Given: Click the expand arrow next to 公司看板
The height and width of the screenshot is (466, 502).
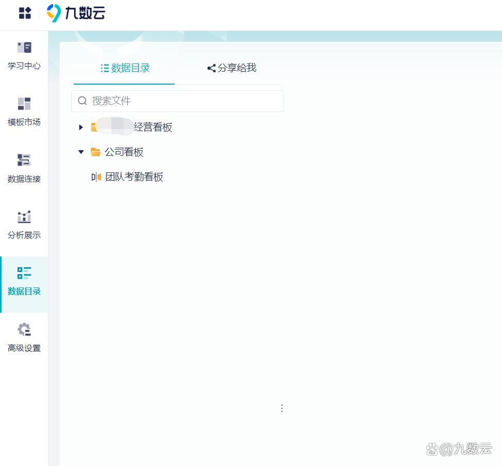Looking at the screenshot, I should point(81,152).
